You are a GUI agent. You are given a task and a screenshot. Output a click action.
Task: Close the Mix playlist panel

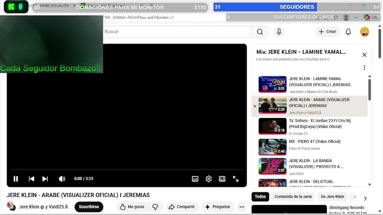pyautogui.click(x=364, y=55)
